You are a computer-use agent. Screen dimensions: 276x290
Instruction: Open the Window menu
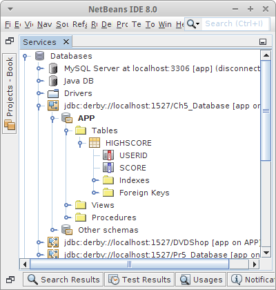pos(165,24)
